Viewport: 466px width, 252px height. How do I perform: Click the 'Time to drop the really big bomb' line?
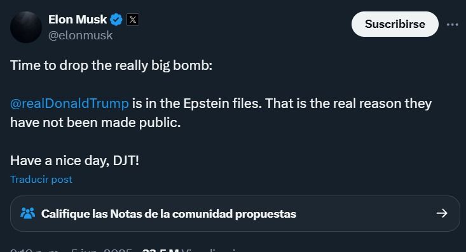111,65
